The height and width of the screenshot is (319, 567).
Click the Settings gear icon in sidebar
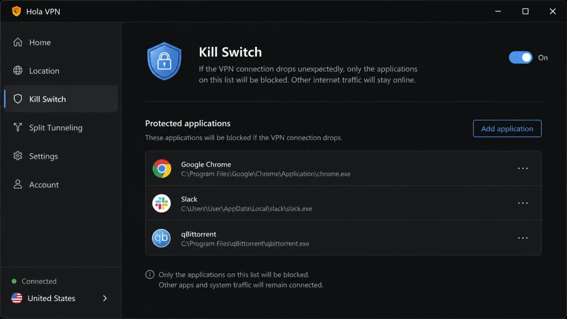(18, 155)
